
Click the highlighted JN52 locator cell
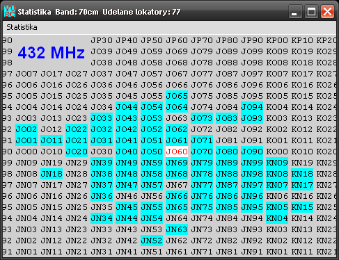tap(152, 241)
